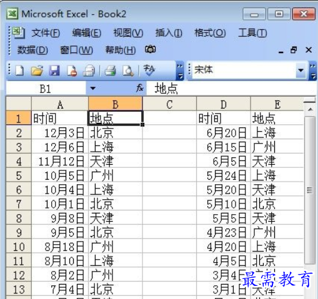Open the 帮助(H) menu

[x=121, y=50]
